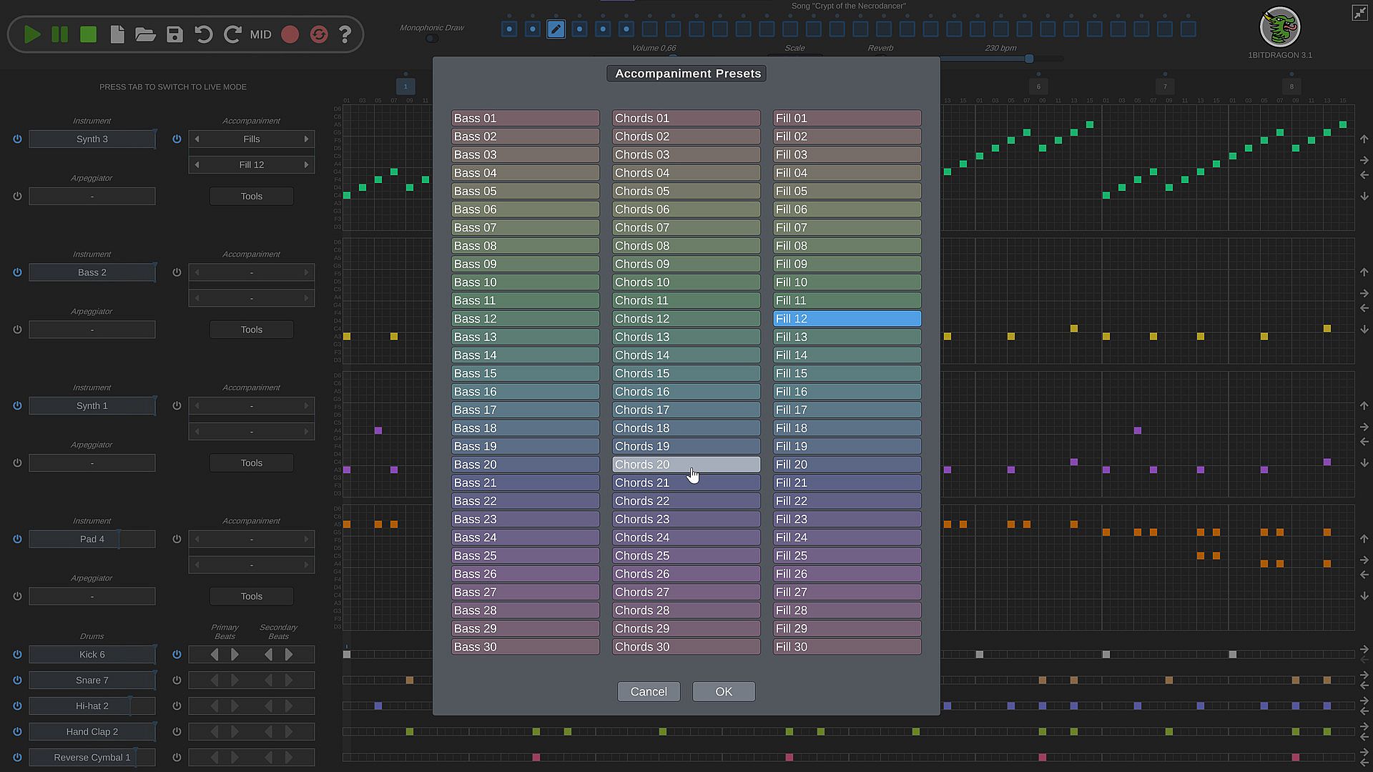
Task: Click the Cancel button
Action: tap(649, 692)
